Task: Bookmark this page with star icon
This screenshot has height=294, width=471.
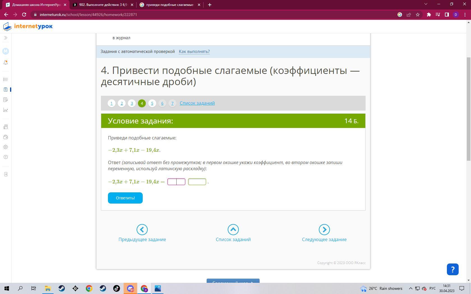Action: pyautogui.click(x=418, y=15)
